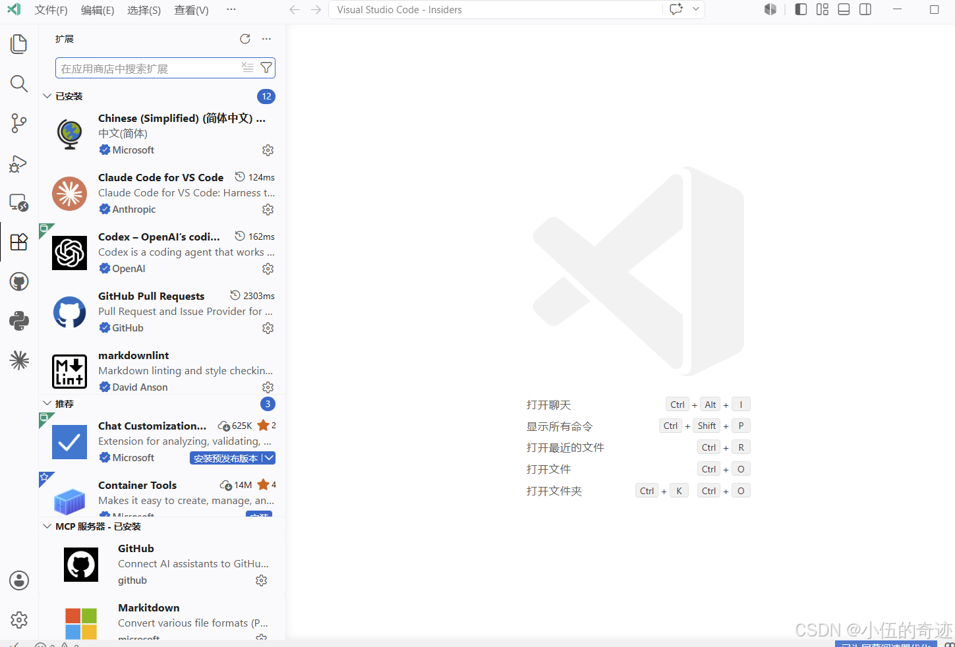
Task: Open Remote Explorer in activity bar
Action: pos(19,202)
